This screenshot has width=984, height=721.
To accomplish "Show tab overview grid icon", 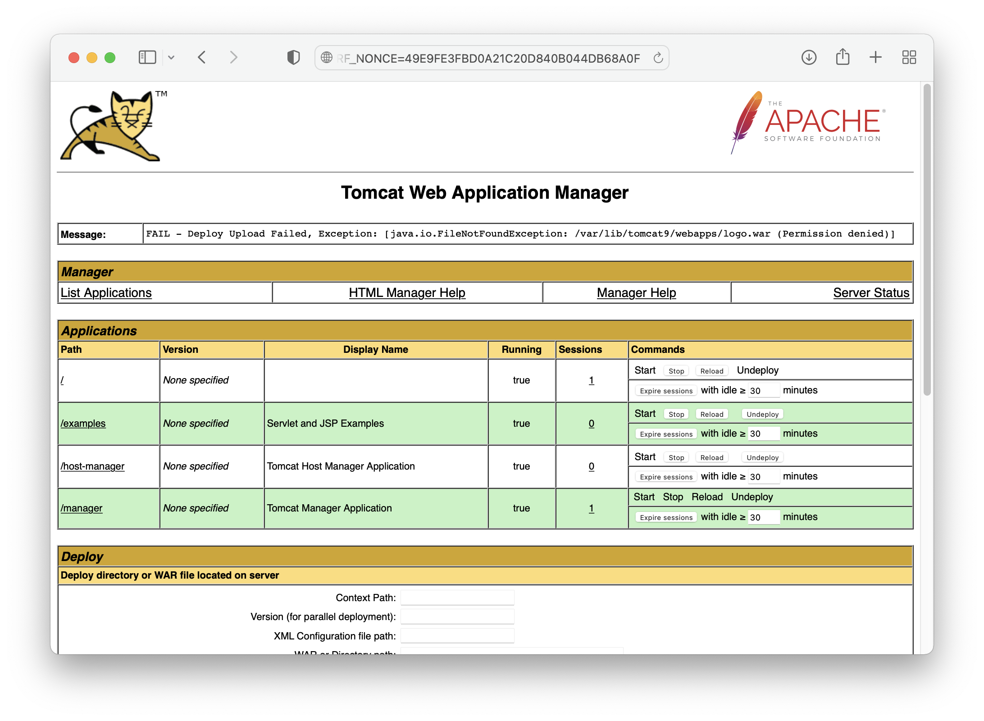I will coord(909,57).
